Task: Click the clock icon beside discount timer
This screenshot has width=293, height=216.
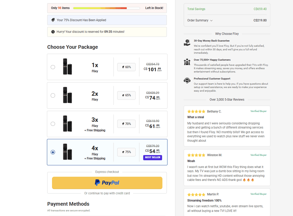Action: [53, 32]
